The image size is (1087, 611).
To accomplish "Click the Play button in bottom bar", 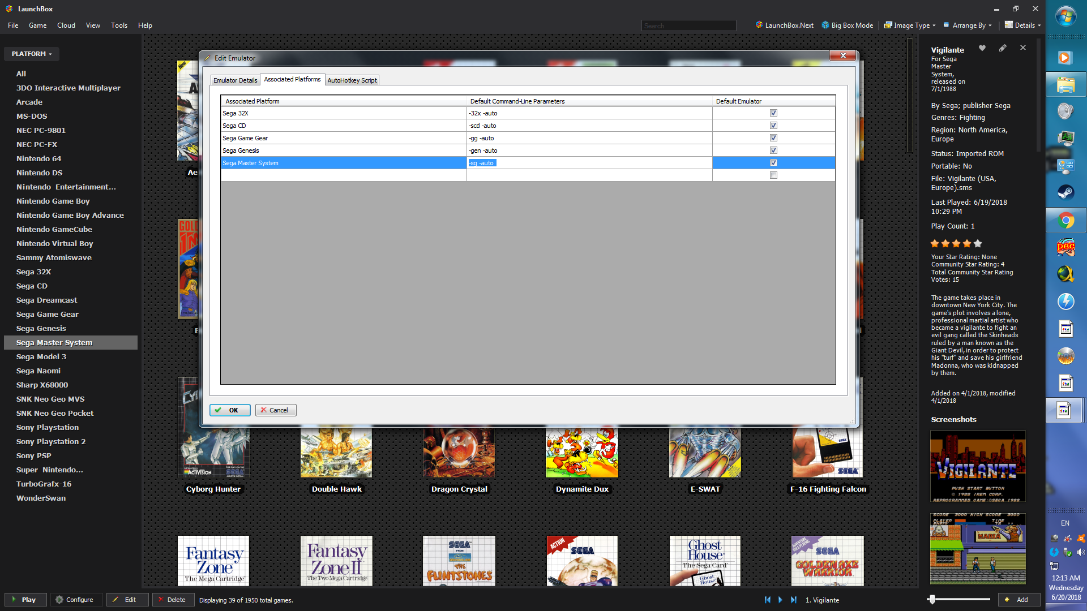I will (x=25, y=600).
